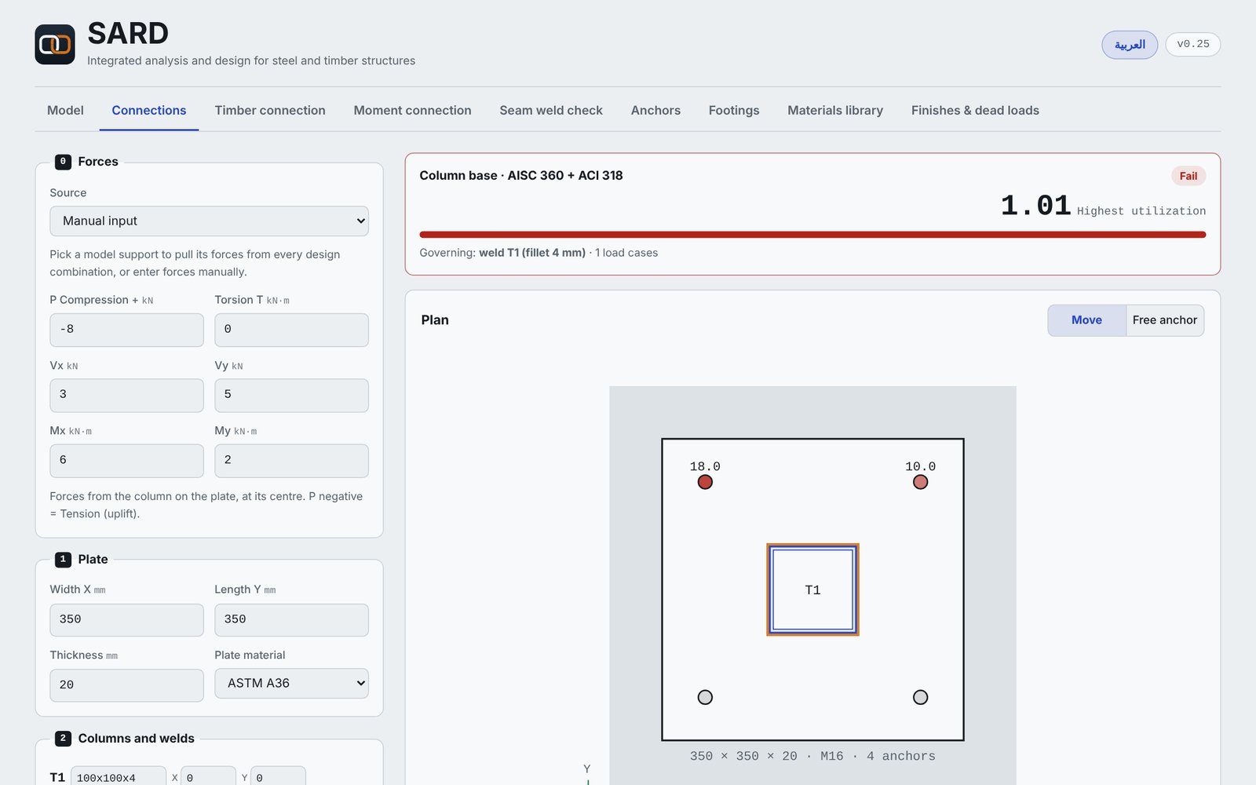
Task: Click the 1.01 highest utilization value
Action: [1035, 206]
